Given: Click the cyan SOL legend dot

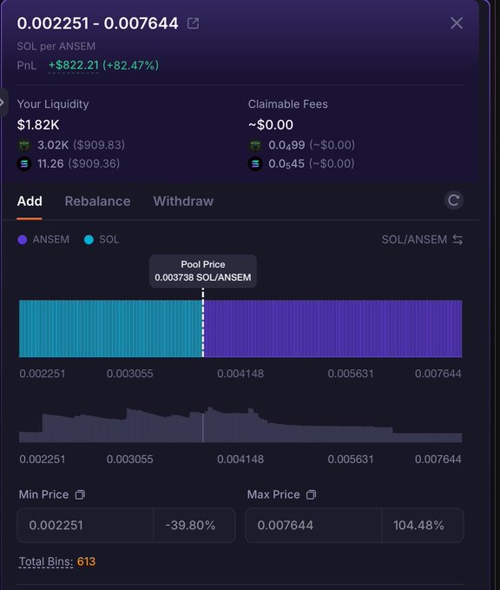Looking at the screenshot, I should pos(89,240).
